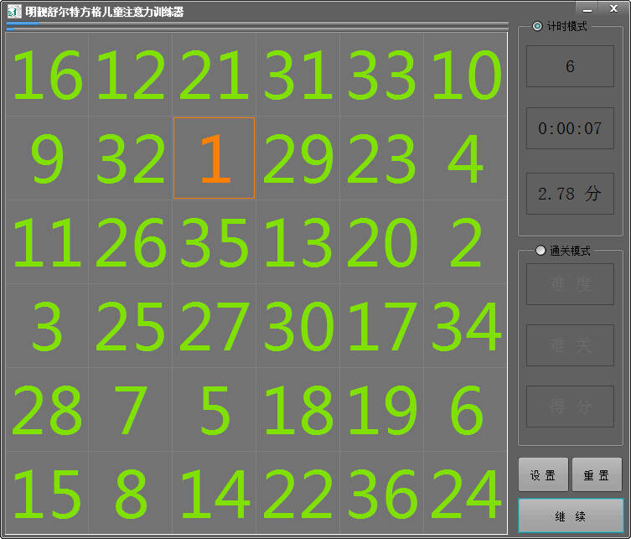The image size is (631, 539).
Task: Open settings with the 设置 button
Action: [543, 475]
